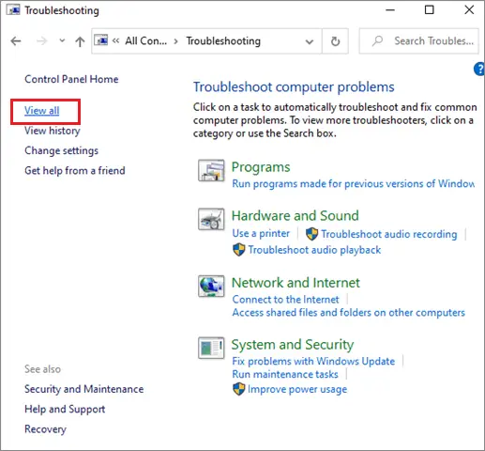The height and width of the screenshot is (451, 485).
Task: Open System and Security heading
Action: point(293,345)
